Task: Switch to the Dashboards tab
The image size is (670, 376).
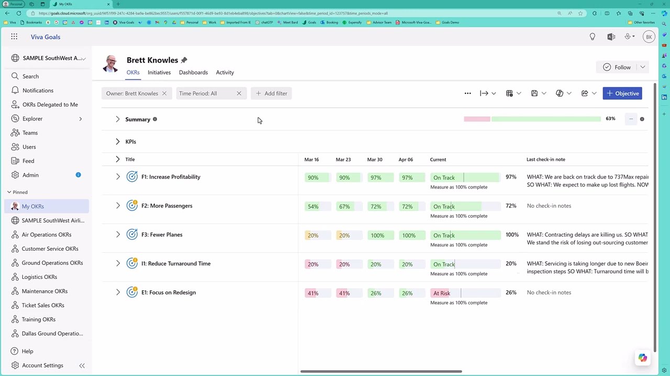Action: click(193, 73)
